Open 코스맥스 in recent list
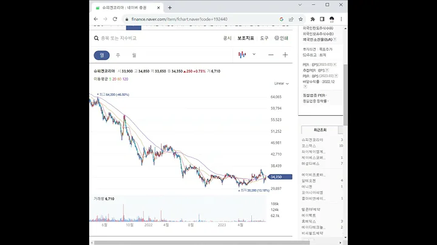 (x=308, y=146)
